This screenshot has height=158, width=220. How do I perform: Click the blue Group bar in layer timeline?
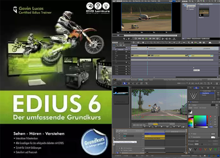point(155,133)
